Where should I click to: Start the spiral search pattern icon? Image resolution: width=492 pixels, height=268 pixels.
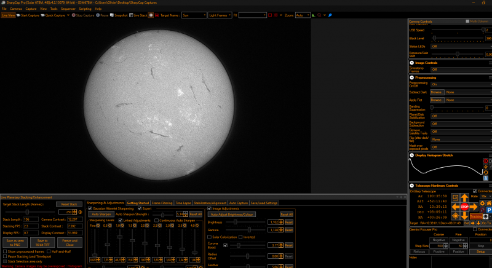(455, 197)
